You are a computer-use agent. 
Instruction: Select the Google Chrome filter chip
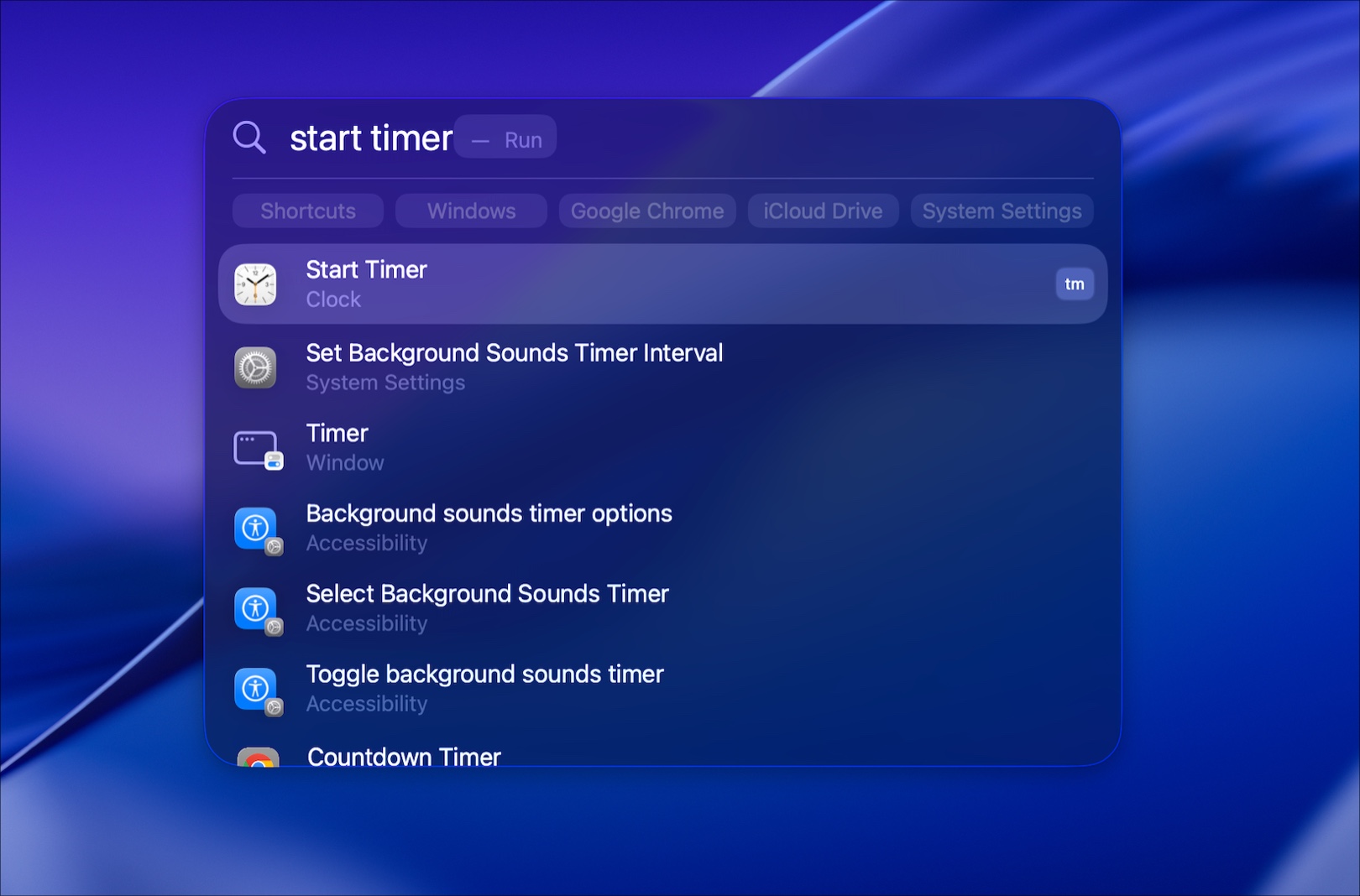click(x=646, y=211)
